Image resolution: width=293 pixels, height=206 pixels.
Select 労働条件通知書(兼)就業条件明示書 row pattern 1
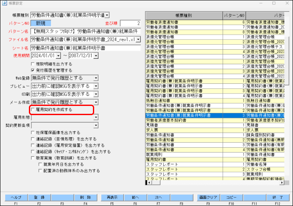point(215,106)
